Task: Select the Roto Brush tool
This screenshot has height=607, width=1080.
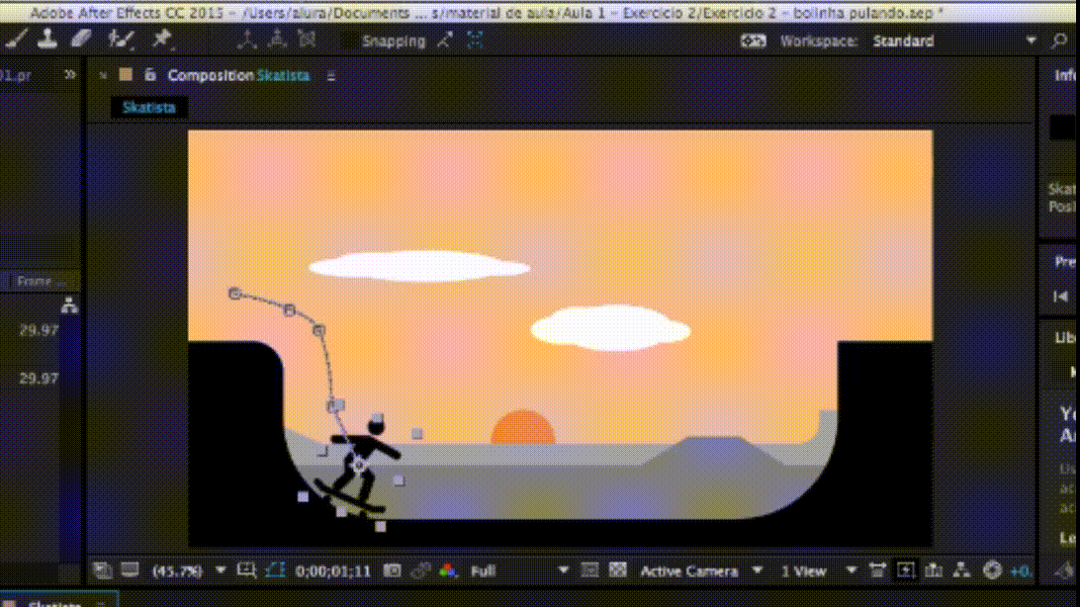Action: [122, 40]
